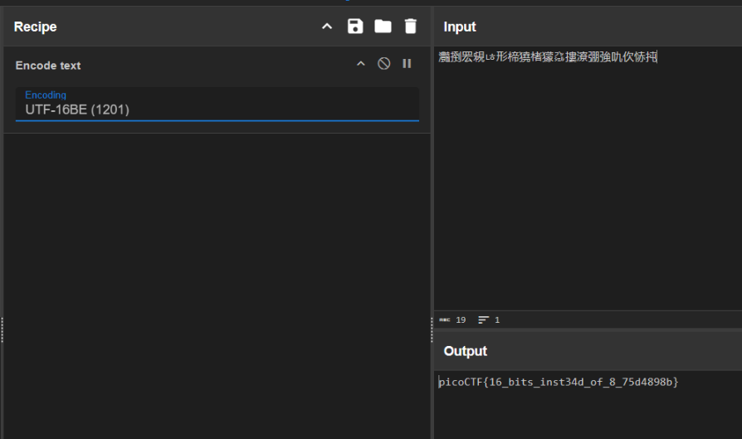Click the Encode text operation title
Viewport: 742px width, 439px height.
[48, 66]
